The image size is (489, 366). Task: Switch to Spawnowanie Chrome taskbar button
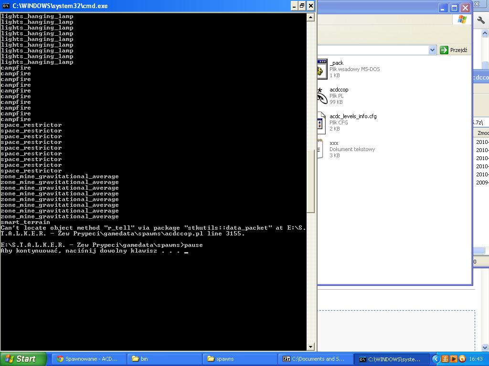pyautogui.click(x=87, y=359)
